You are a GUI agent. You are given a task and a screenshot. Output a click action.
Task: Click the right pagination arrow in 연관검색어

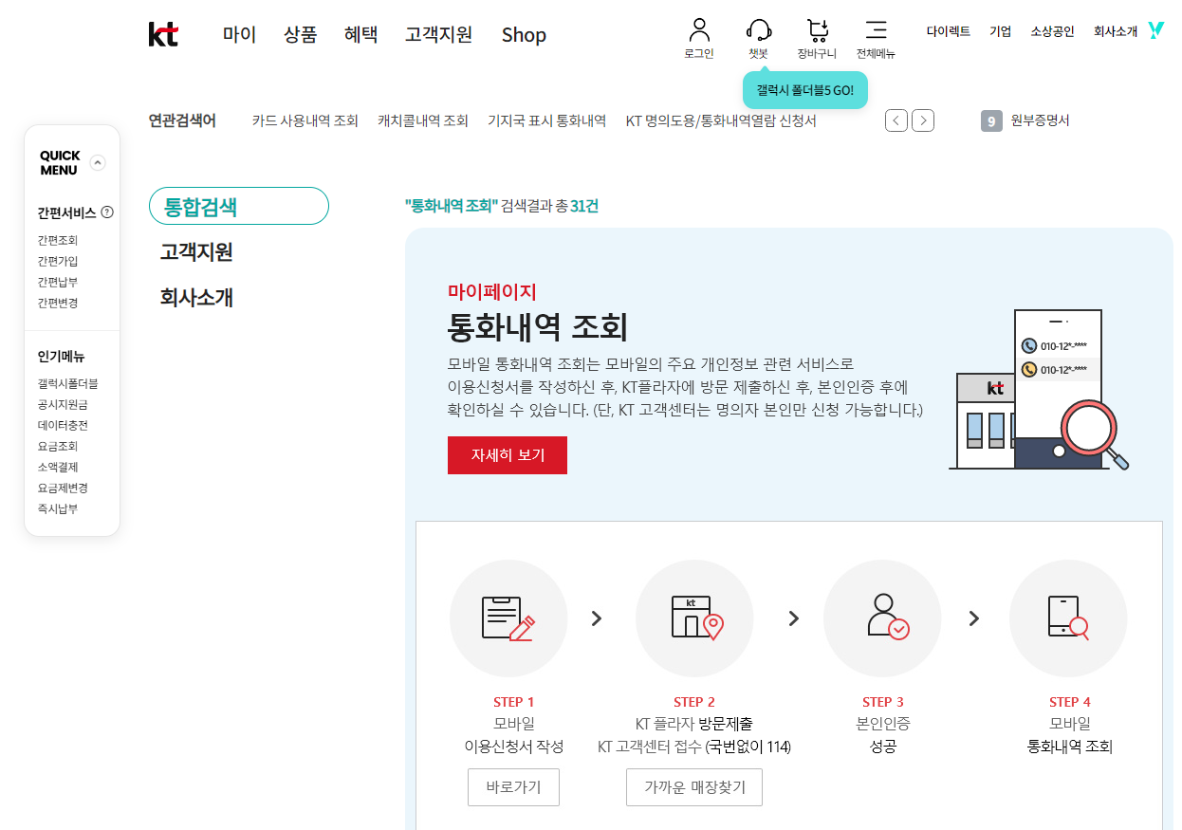(922, 120)
